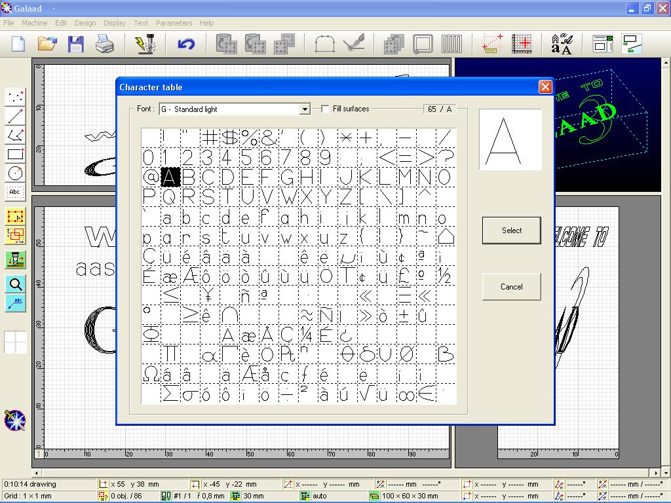Viewport: 671px width, 503px height.
Task: Select the line drawing tool
Action: 15,116
